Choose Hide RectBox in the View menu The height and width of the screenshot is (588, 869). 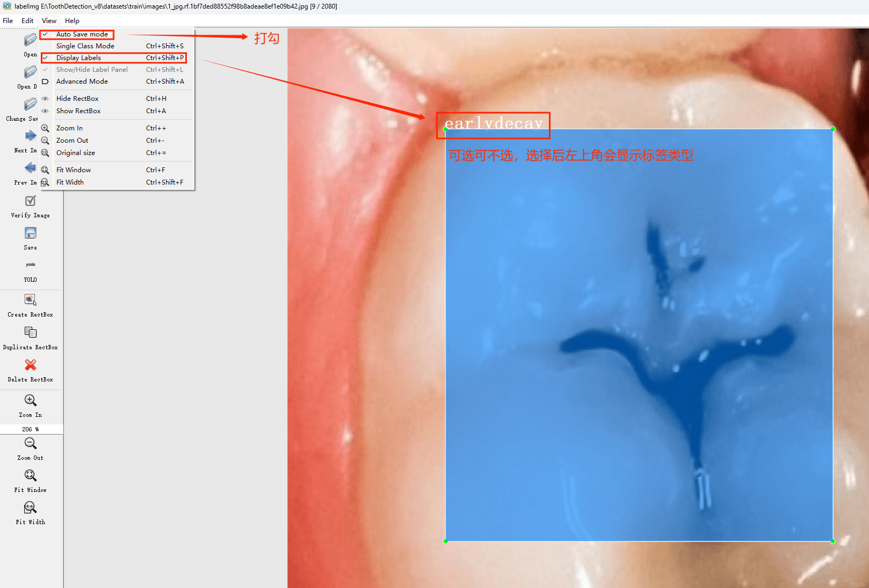[x=117, y=99]
